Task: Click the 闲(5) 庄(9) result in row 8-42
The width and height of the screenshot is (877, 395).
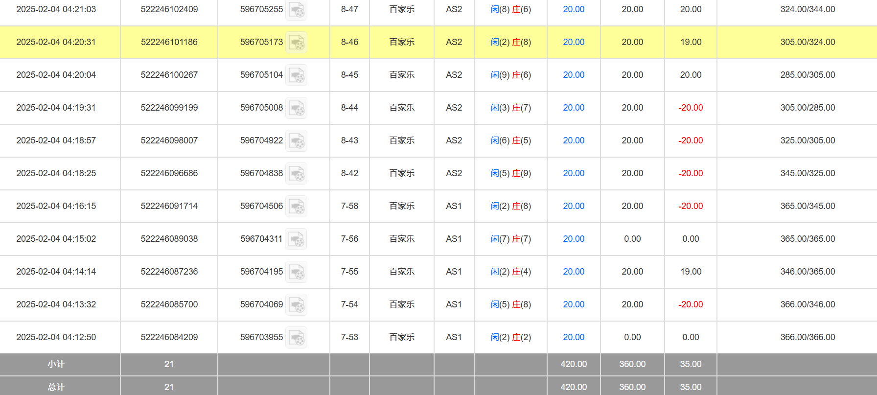Action: (510, 173)
